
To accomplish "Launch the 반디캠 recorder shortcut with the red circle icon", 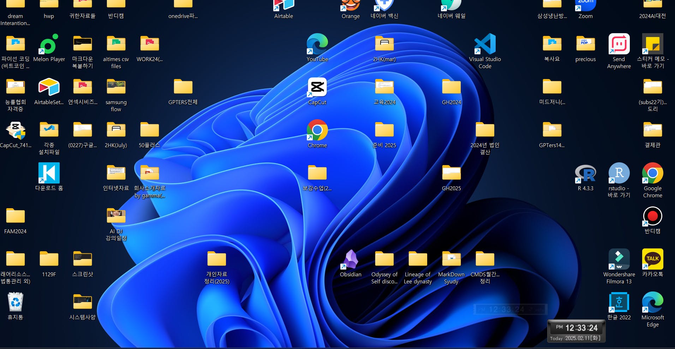I will tap(652, 216).
